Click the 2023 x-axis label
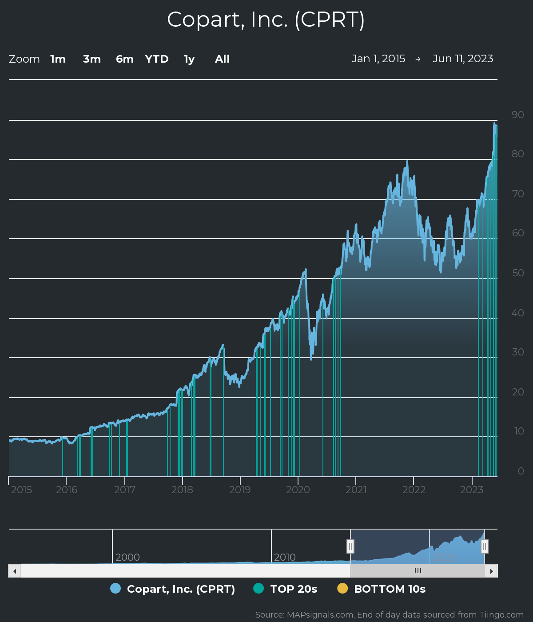This screenshot has height=622, width=533. point(472,490)
